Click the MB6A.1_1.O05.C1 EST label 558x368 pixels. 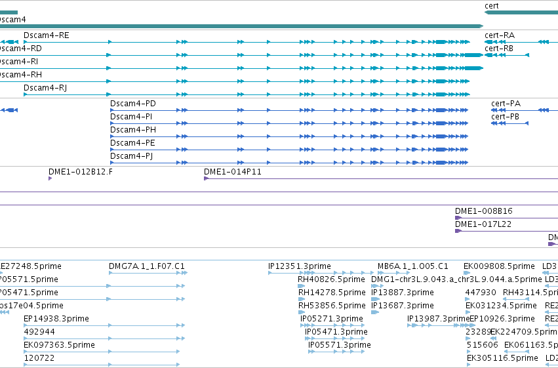[413, 266]
